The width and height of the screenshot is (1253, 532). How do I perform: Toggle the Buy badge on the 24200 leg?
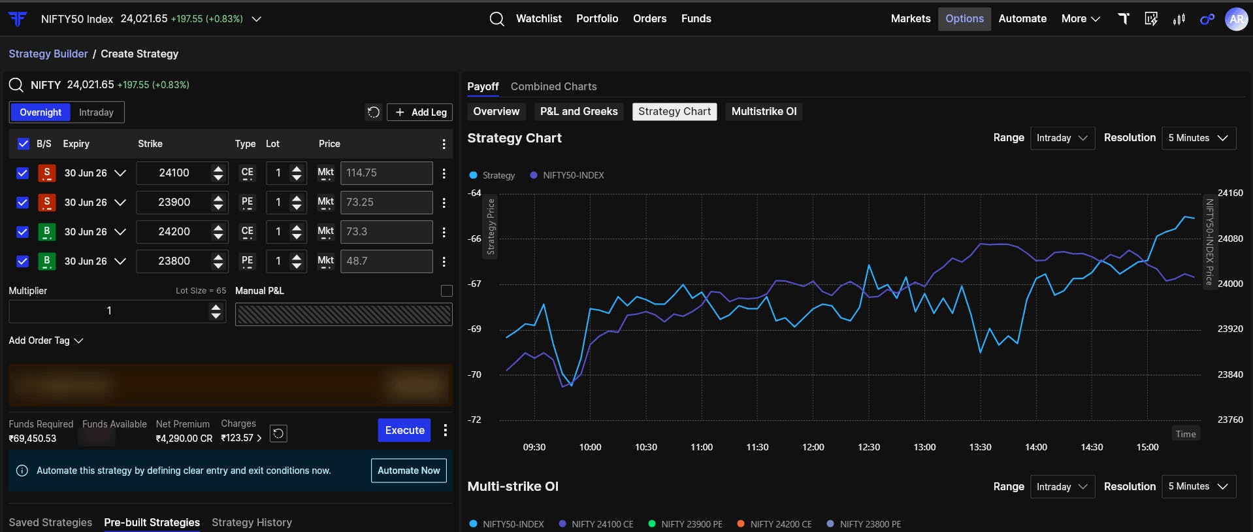click(x=46, y=232)
